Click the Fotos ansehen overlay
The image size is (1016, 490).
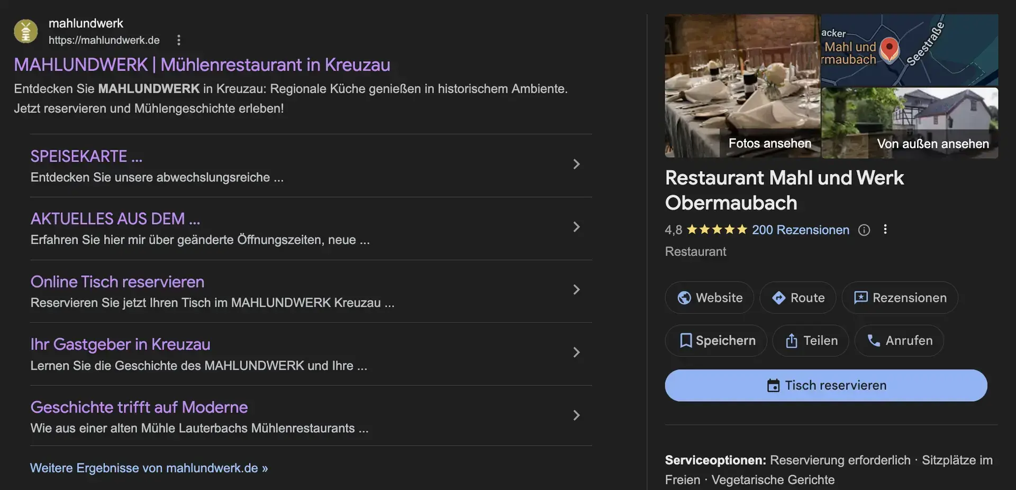coord(770,143)
